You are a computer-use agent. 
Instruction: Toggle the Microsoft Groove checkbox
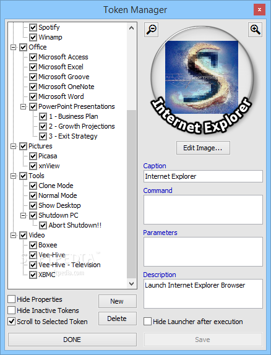pyautogui.click(x=33, y=77)
